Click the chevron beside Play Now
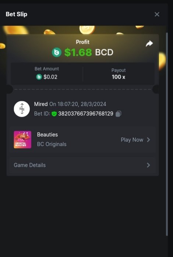Image resolution: width=173 pixels, height=257 pixels. pyautogui.click(x=148, y=140)
